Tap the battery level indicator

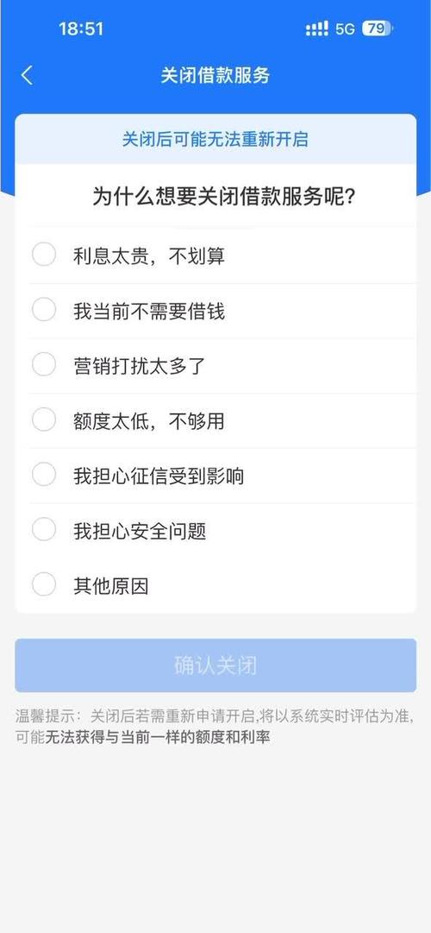pyautogui.click(x=378, y=28)
